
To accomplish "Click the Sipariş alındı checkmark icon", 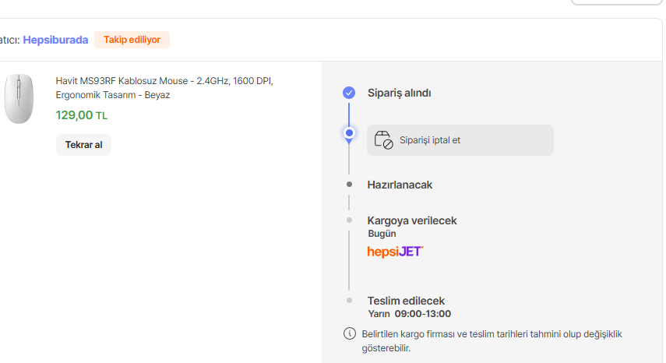I will 349,93.
